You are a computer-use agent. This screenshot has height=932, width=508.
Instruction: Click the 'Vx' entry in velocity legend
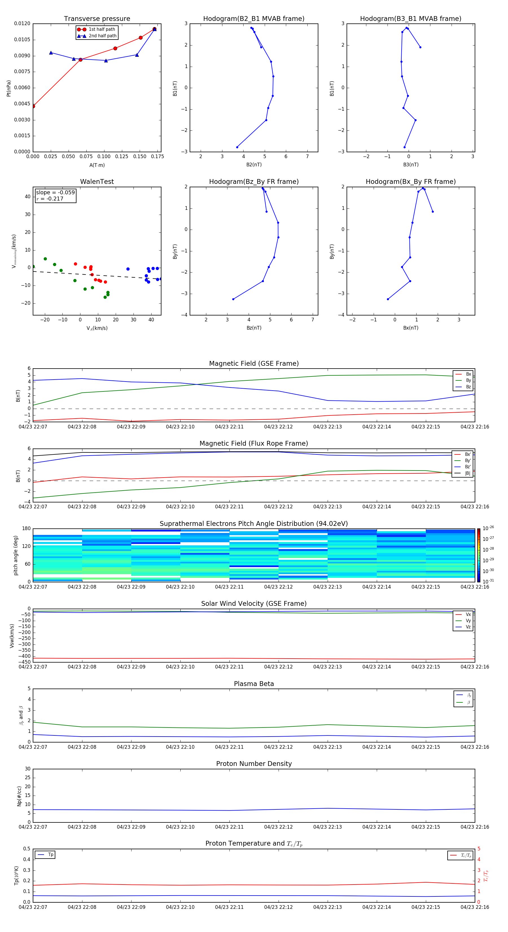pos(463,614)
